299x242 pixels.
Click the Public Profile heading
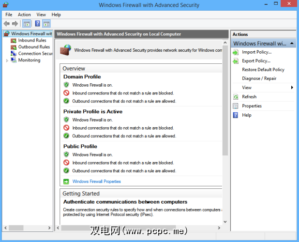80,147
